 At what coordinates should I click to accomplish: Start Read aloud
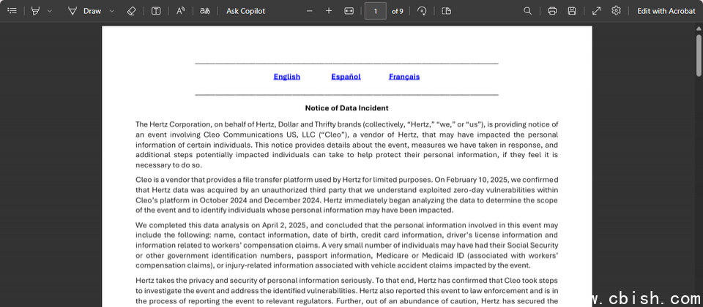(x=181, y=11)
